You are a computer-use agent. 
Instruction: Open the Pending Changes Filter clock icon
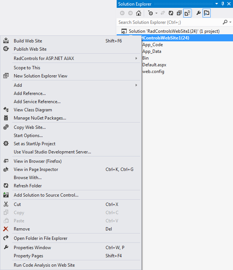151,13
